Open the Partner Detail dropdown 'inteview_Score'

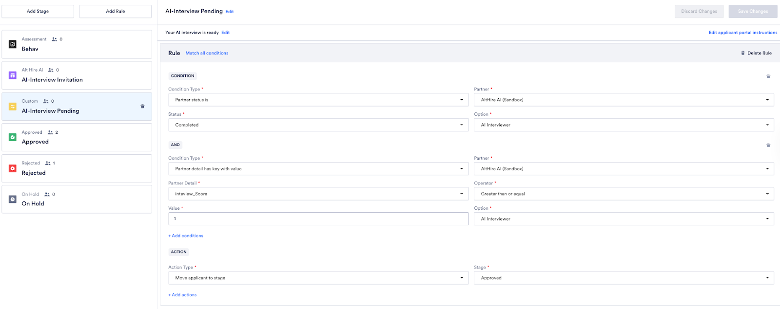[318, 194]
